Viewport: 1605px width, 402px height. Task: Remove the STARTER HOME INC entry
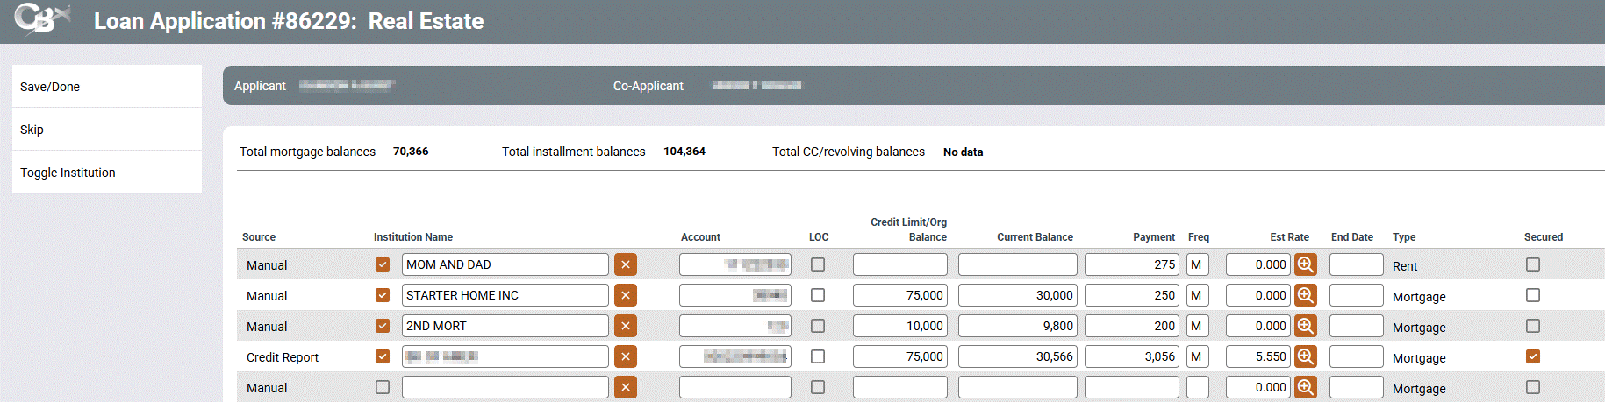pyautogui.click(x=626, y=295)
